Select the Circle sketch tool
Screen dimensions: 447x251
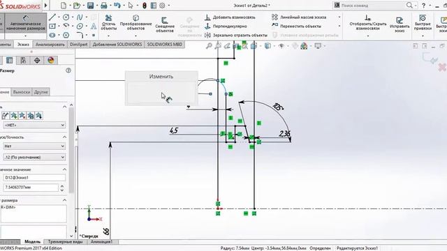point(66,17)
